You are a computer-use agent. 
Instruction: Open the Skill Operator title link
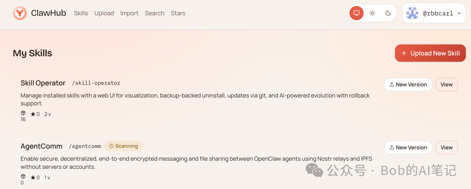click(x=43, y=83)
